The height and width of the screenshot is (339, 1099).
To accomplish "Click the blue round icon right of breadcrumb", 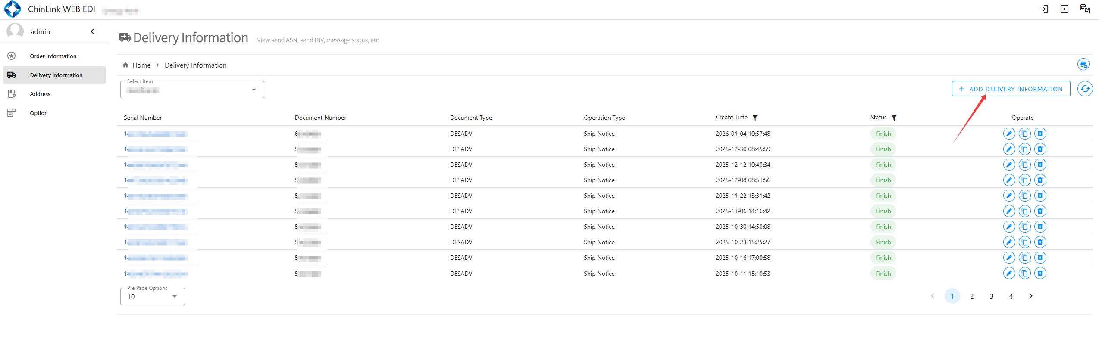I will coord(1083,65).
